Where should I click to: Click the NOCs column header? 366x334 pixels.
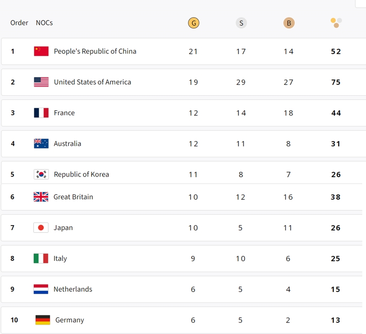pyautogui.click(x=44, y=23)
